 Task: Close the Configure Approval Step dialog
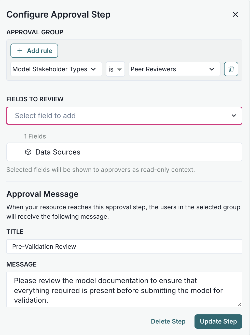[x=235, y=15]
